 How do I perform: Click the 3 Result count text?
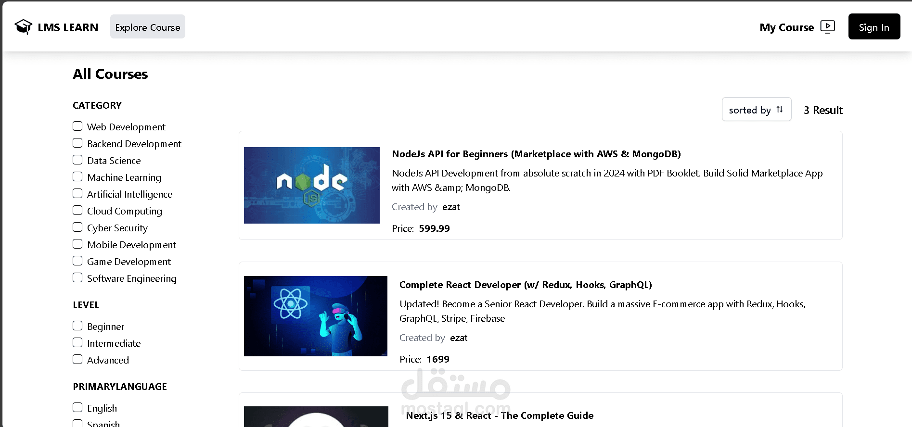(823, 110)
